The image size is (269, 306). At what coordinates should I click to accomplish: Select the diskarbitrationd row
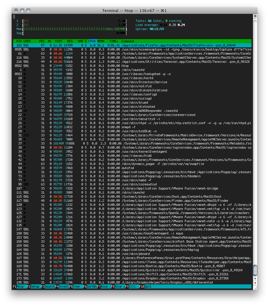pyautogui.click(x=132, y=90)
